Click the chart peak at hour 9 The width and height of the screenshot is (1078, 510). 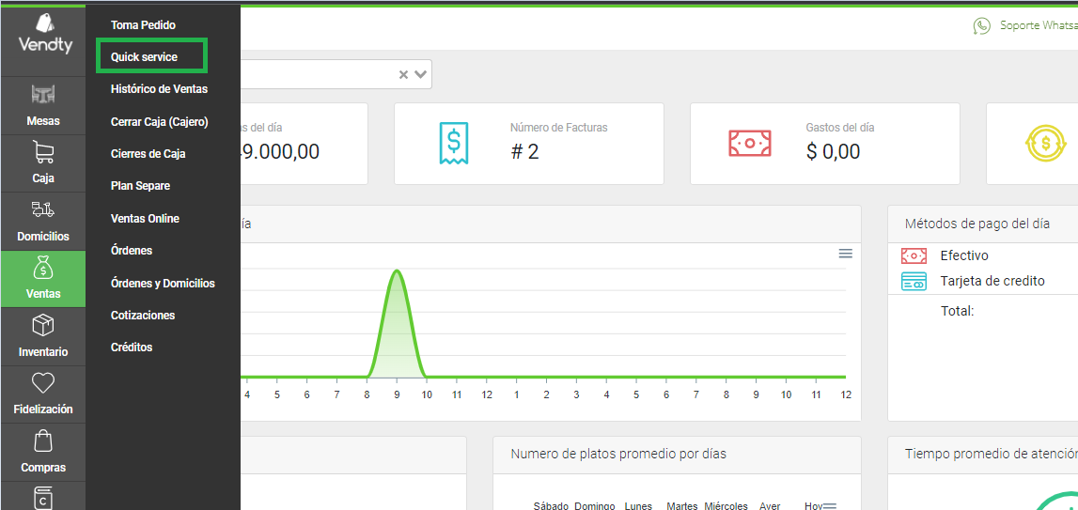point(397,270)
